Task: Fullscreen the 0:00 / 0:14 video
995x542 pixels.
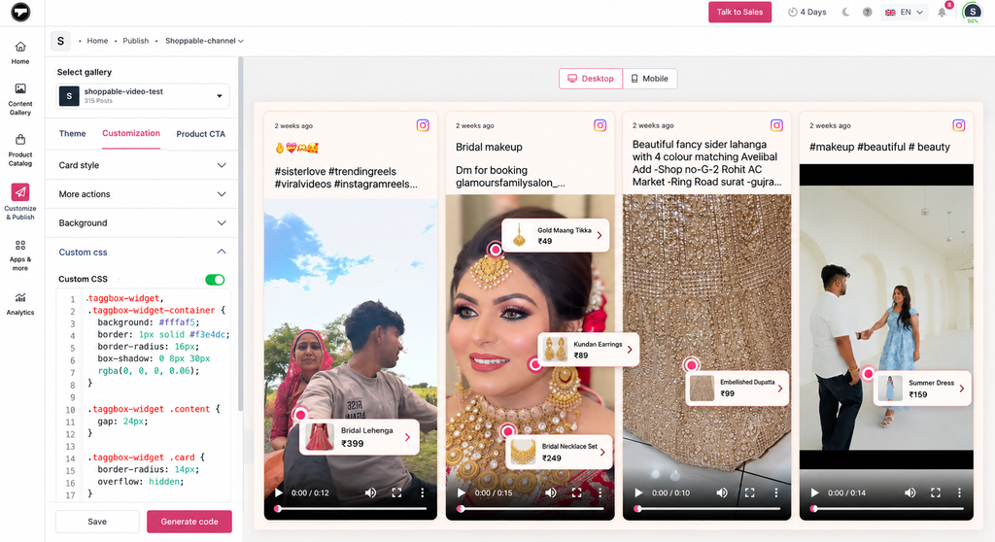Action: (x=936, y=492)
